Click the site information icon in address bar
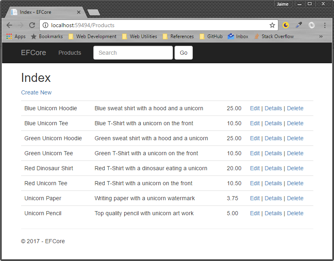The height and width of the screenshot is (261, 334). [45, 25]
